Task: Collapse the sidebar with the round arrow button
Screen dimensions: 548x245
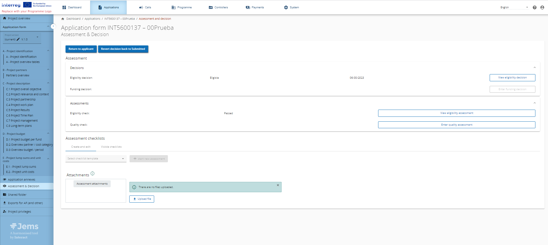Action: click(x=53, y=26)
